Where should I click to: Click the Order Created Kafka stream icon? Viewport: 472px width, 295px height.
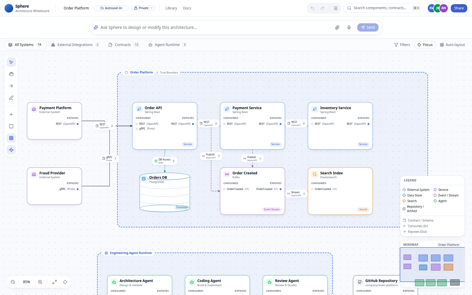tap(227, 174)
